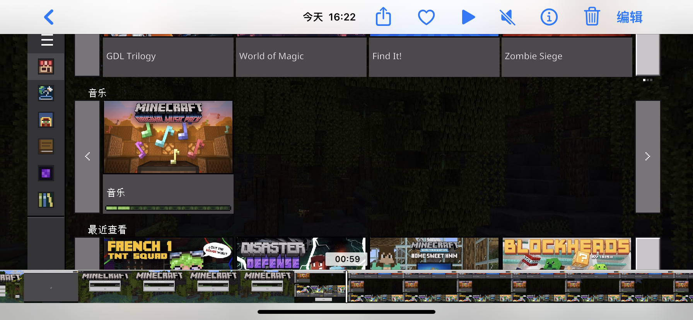Tap the 今天 16:22 date title
Image resolution: width=693 pixels, height=320 pixels.
point(329,17)
